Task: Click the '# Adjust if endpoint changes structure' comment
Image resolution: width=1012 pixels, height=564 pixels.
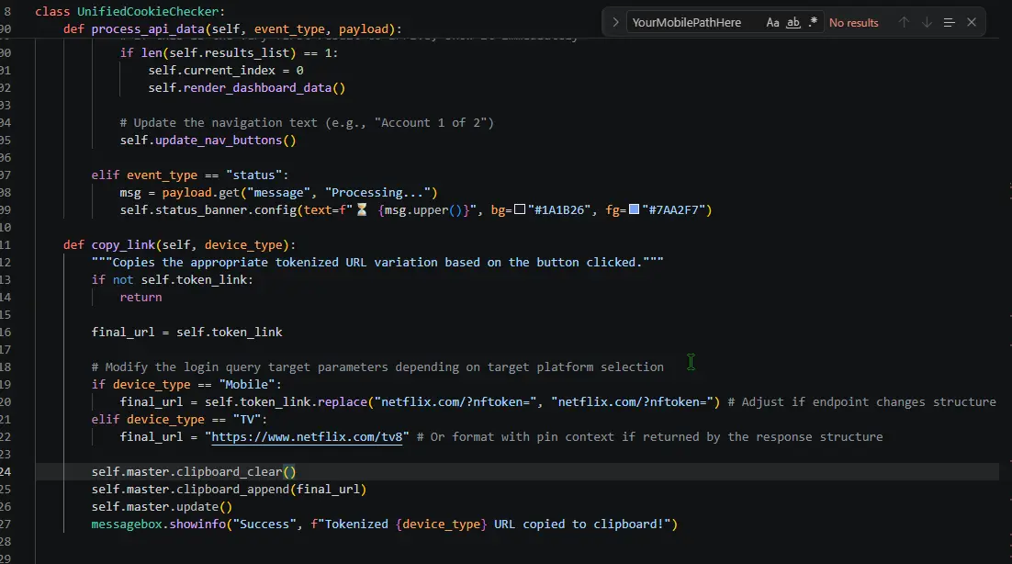Action: pos(861,402)
